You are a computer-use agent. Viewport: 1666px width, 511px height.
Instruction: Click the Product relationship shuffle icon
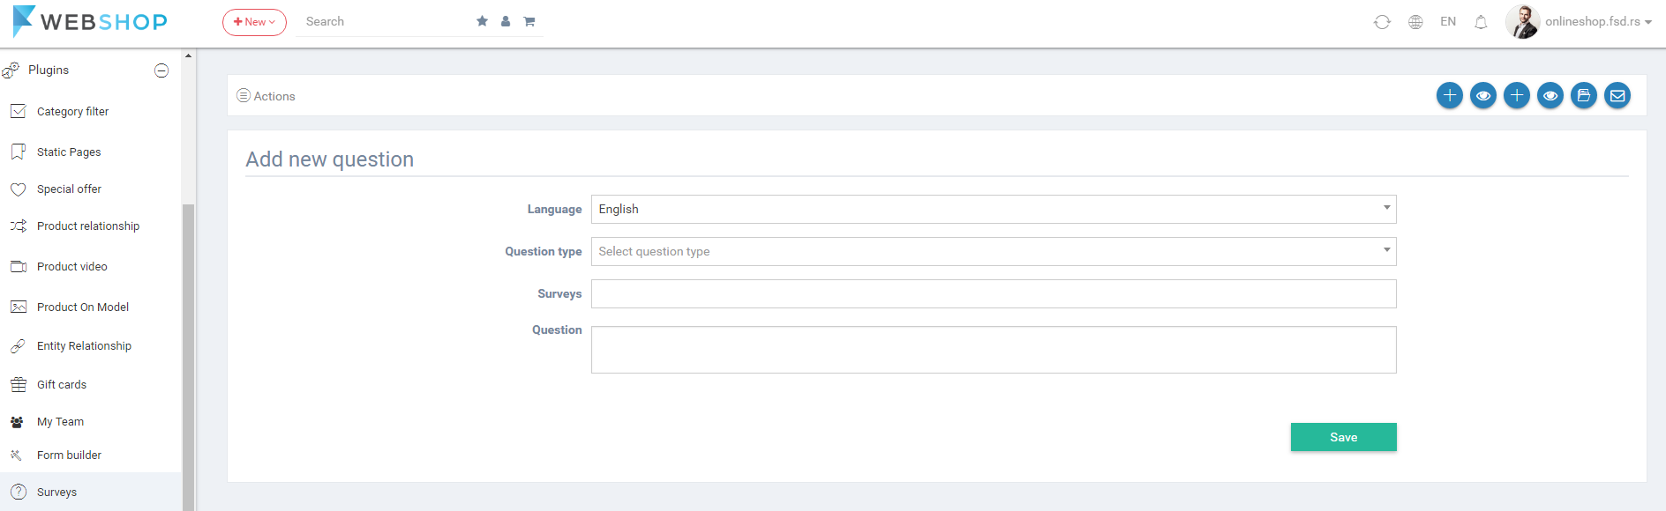(18, 226)
